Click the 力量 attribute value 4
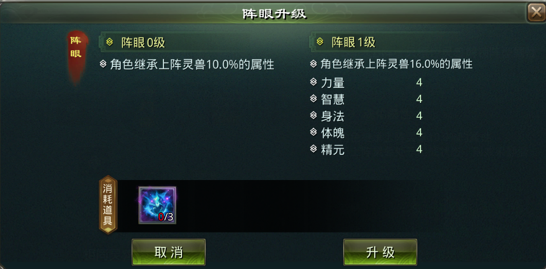The image size is (546, 269). click(419, 83)
